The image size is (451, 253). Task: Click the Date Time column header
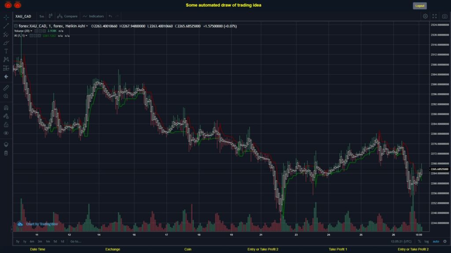(x=38, y=249)
